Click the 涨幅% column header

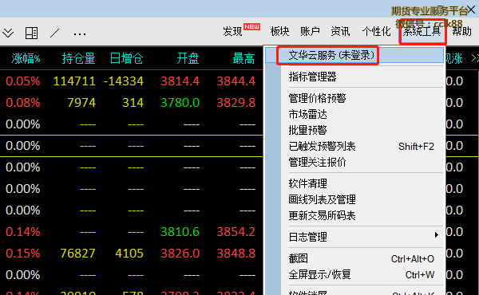pos(26,58)
